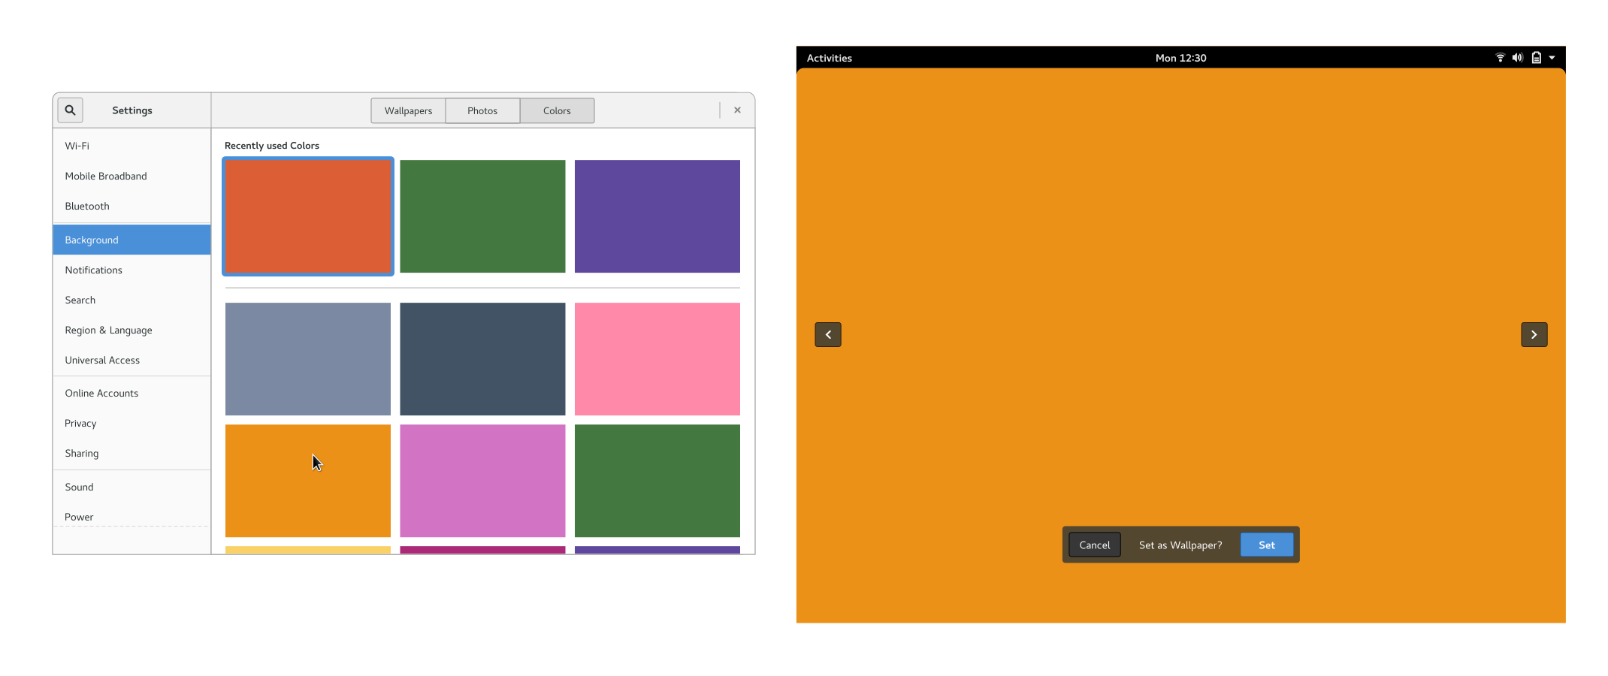Viewport: 1608px width, 676px height.
Task: Open Power settings
Action: coord(131,517)
